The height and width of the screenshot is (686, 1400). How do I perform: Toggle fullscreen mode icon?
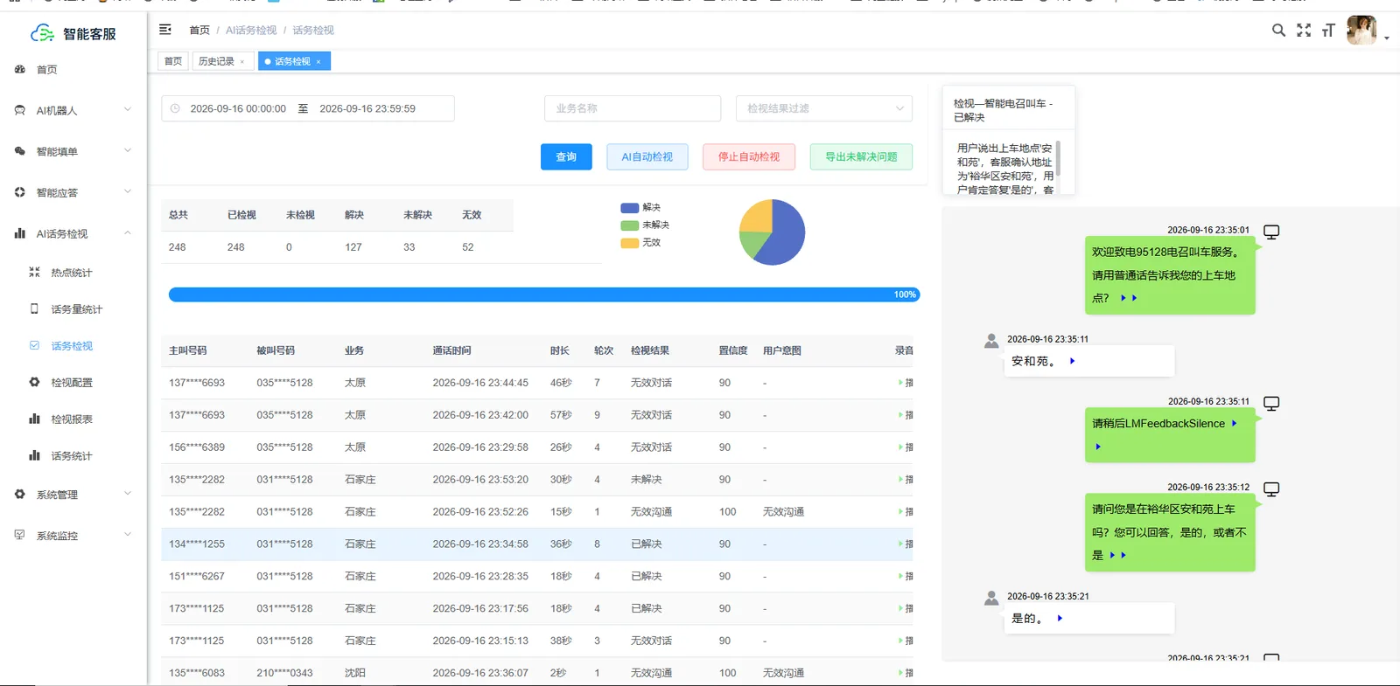coord(1304,30)
